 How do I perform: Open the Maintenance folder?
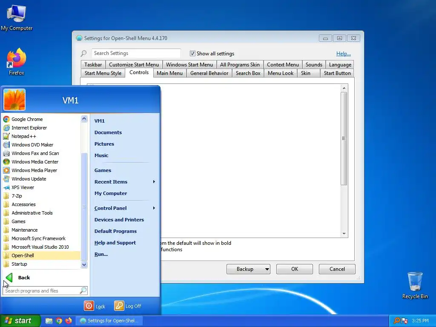(x=41, y=230)
